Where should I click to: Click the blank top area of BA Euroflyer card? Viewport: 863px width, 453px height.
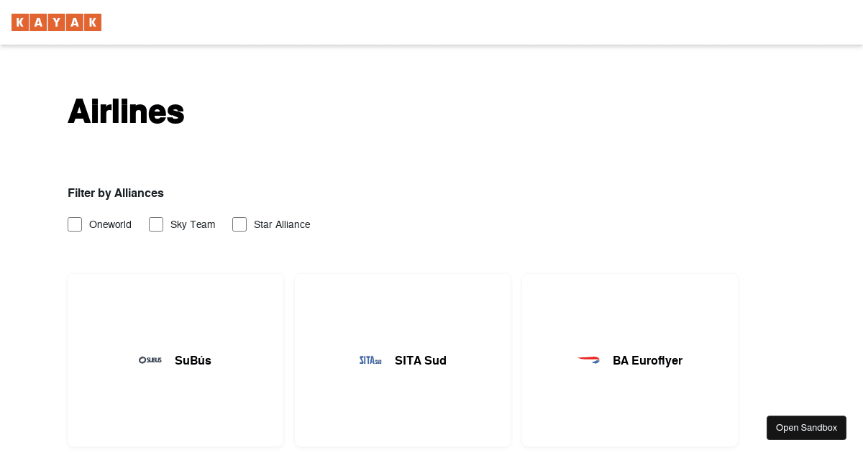click(630, 302)
